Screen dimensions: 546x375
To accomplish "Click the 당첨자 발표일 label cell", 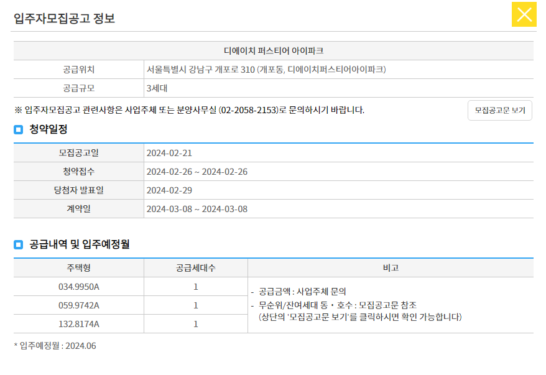I will (x=79, y=190).
